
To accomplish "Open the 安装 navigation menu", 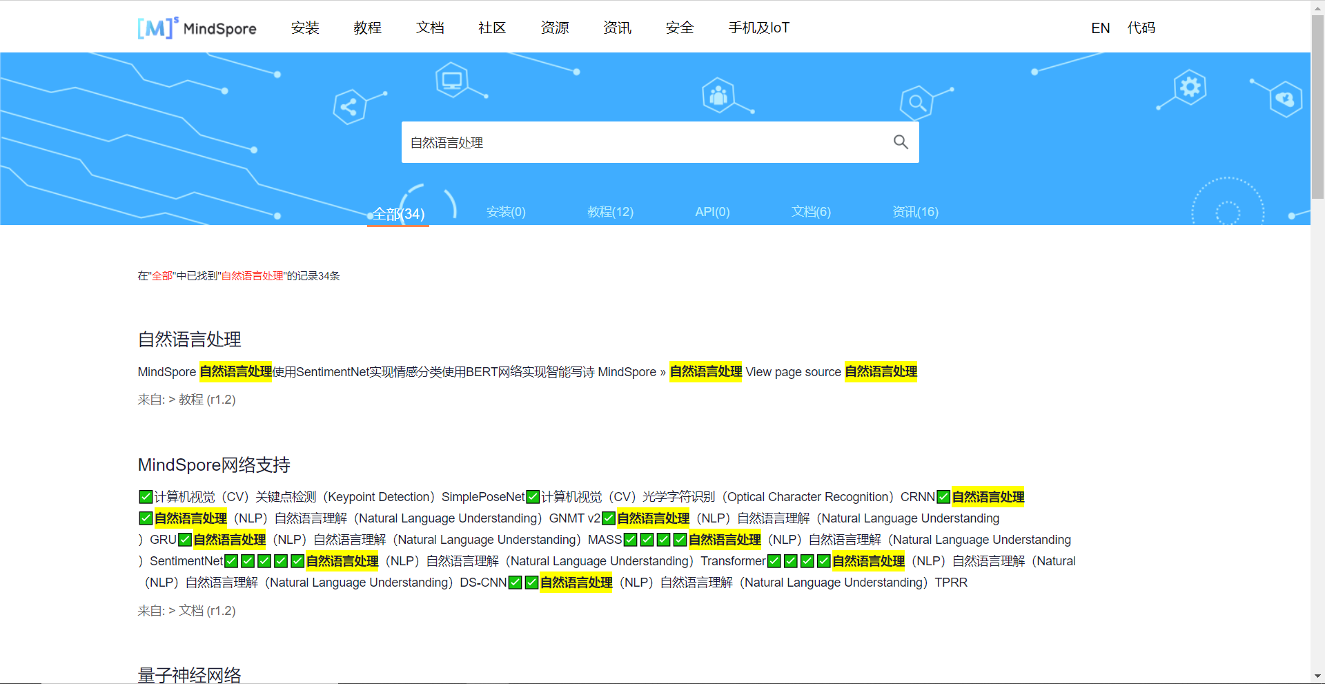I will point(305,28).
